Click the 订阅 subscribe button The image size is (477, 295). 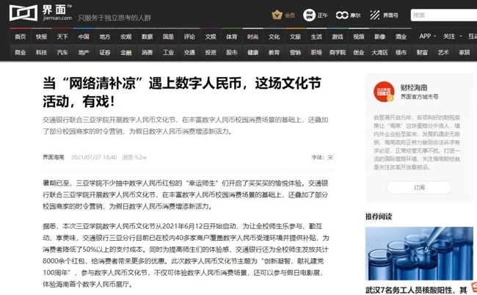pyautogui.click(x=419, y=187)
